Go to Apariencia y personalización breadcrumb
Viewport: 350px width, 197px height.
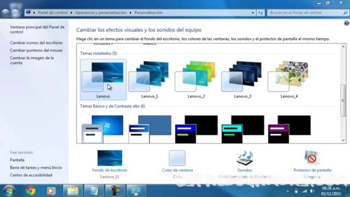coord(101,13)
